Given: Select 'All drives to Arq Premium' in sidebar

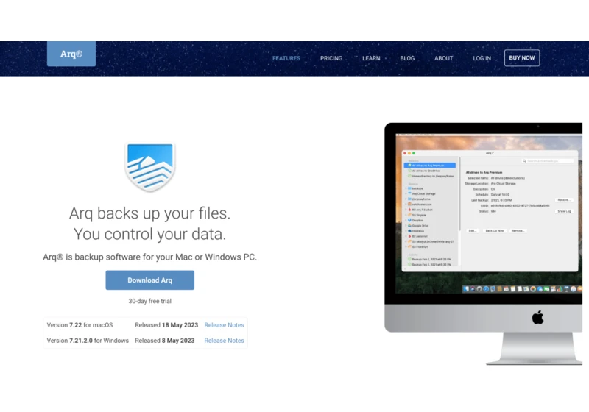Looking at the screenshot, I should (430, 165).
